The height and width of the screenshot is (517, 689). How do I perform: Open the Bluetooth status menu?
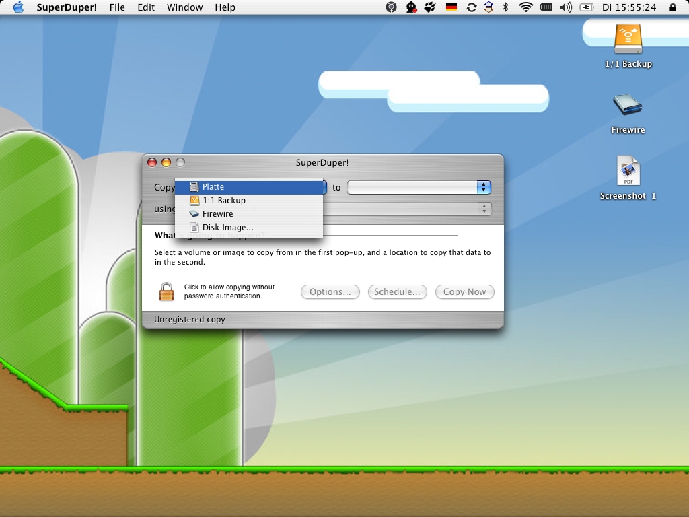tap(506, 7)
